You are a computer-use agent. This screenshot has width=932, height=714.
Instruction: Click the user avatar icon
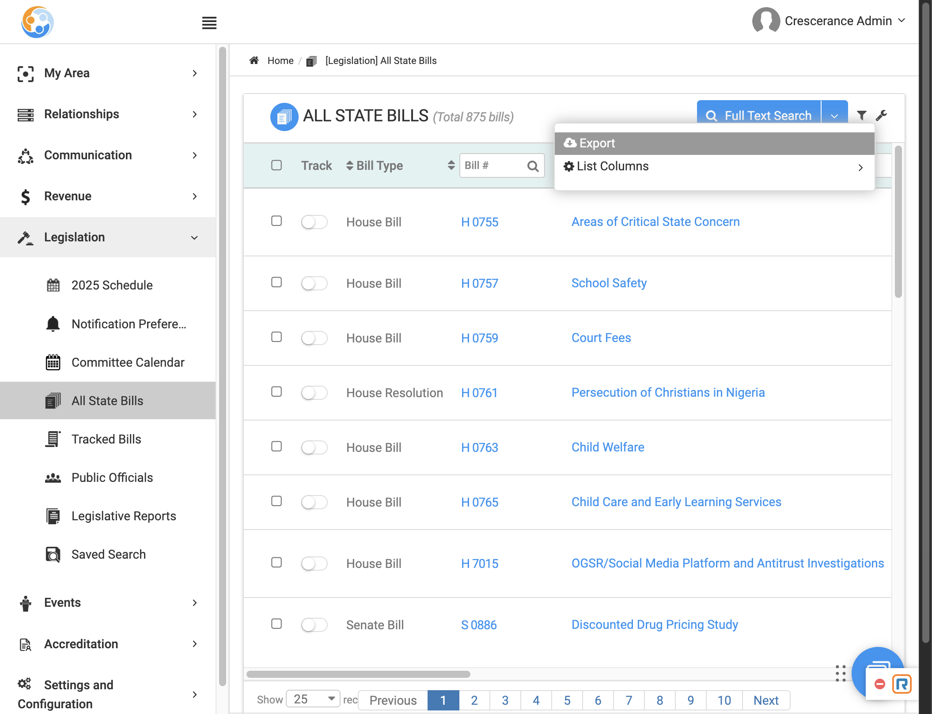pos(766,21)
